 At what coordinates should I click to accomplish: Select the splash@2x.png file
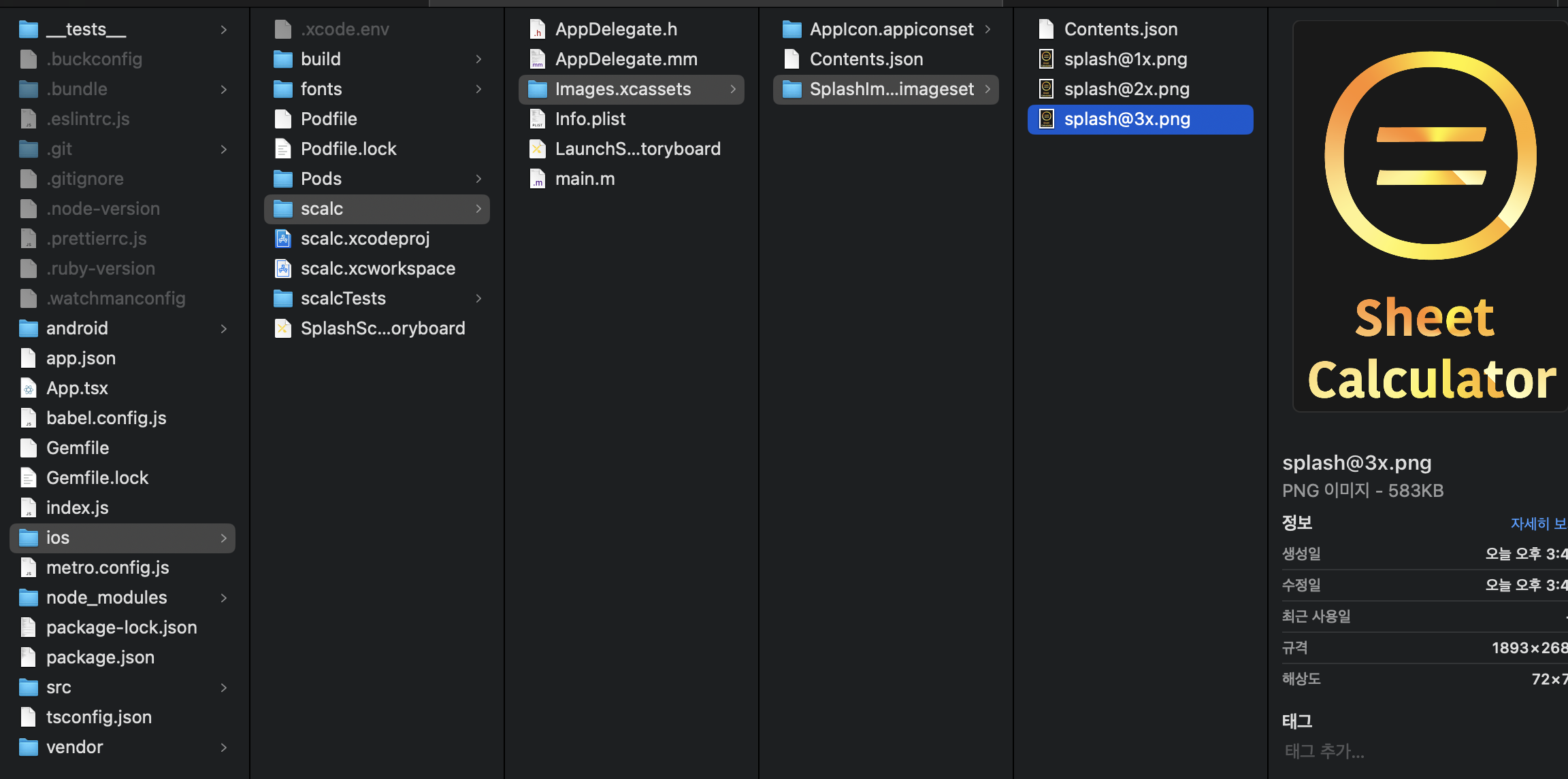pos(1126,89)
